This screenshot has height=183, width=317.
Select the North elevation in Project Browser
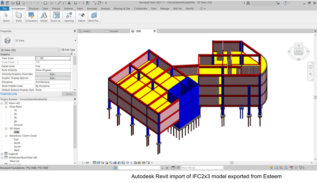(x=17, y=143)
